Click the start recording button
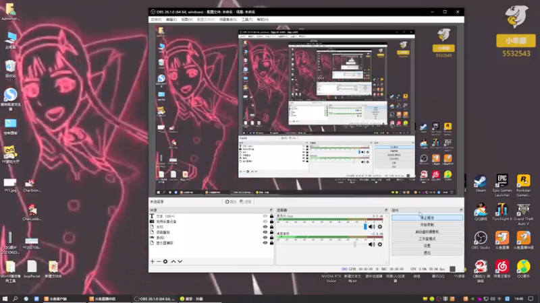This screenshot has height=303, width=540. click(x=427, y=225)
